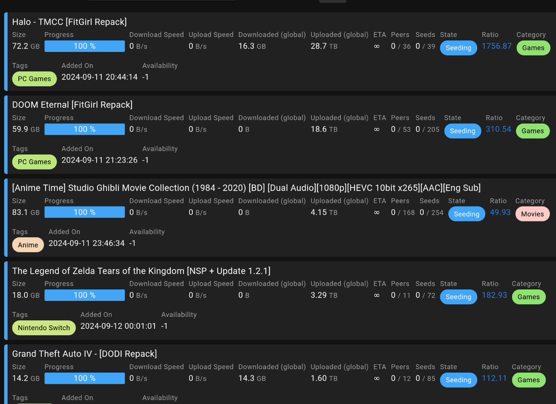
Task: Click the DOOM Eternal Seeding chip
Action: (462, 131)
